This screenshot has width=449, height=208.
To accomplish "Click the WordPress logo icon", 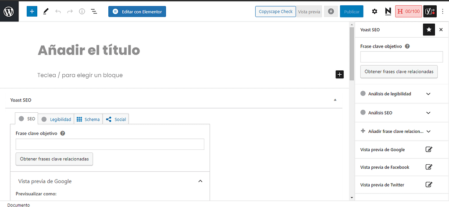I will (x=9, y=11).
